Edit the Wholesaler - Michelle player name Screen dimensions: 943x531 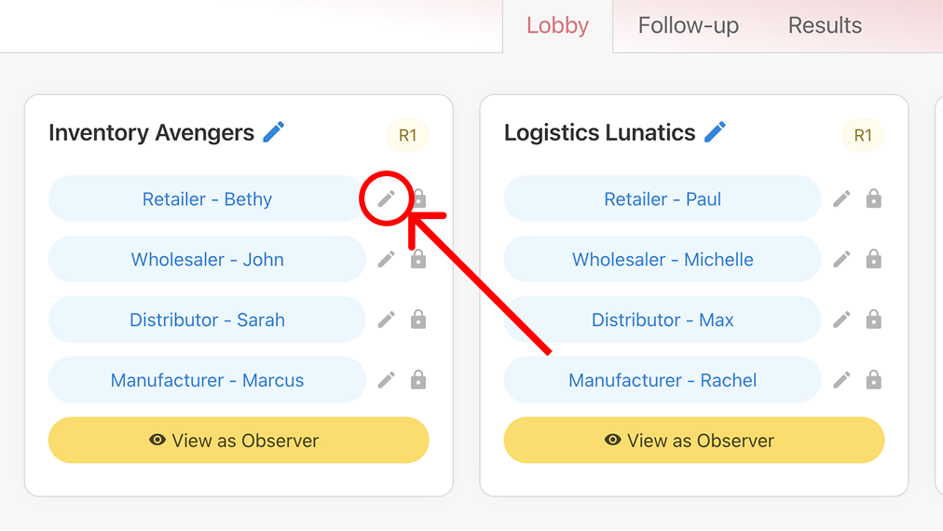pyautogui.click(x=841, y=259)
